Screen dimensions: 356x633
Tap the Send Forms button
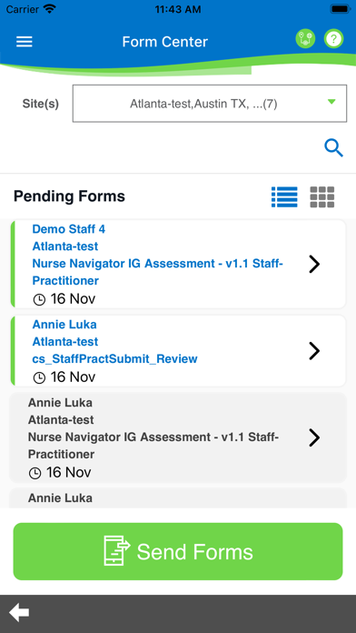tap(178, 551)
